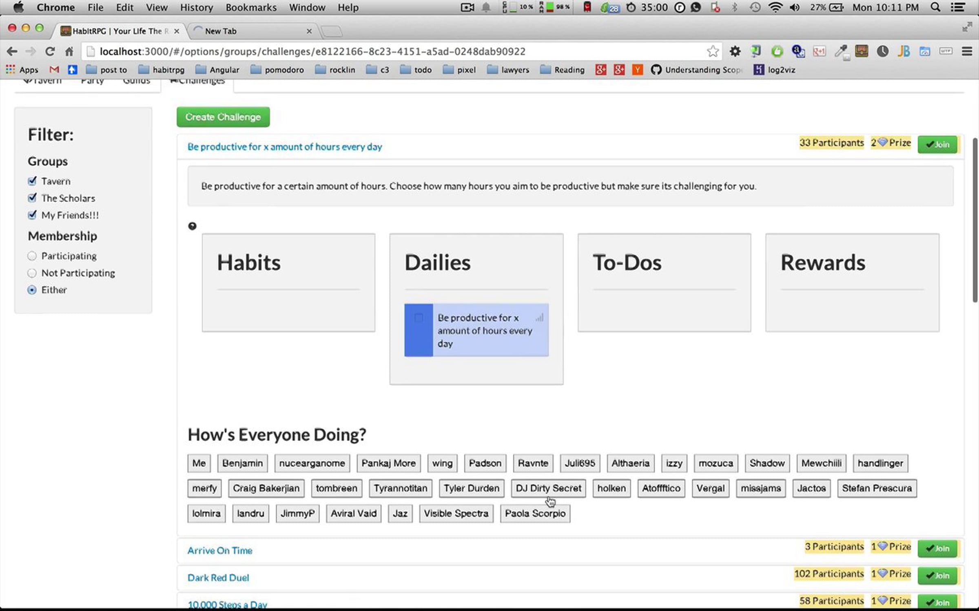Bookmark page with the star icon

point(713,51)
